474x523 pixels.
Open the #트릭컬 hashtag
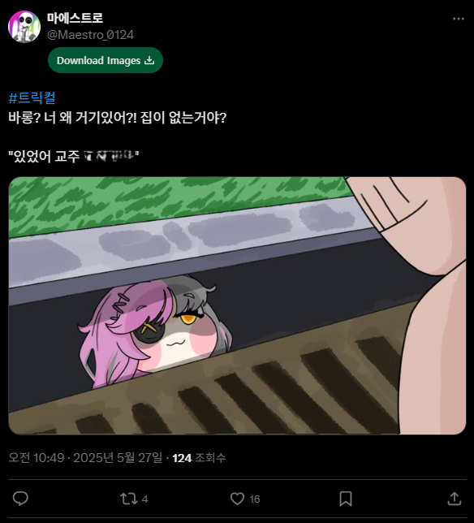(32, 97)
